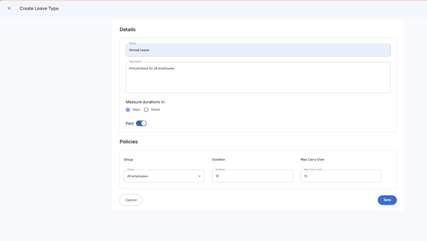Click the Duration column header
Screen dimensions: 427x241
pyautogui.click(x=218, y=160)
